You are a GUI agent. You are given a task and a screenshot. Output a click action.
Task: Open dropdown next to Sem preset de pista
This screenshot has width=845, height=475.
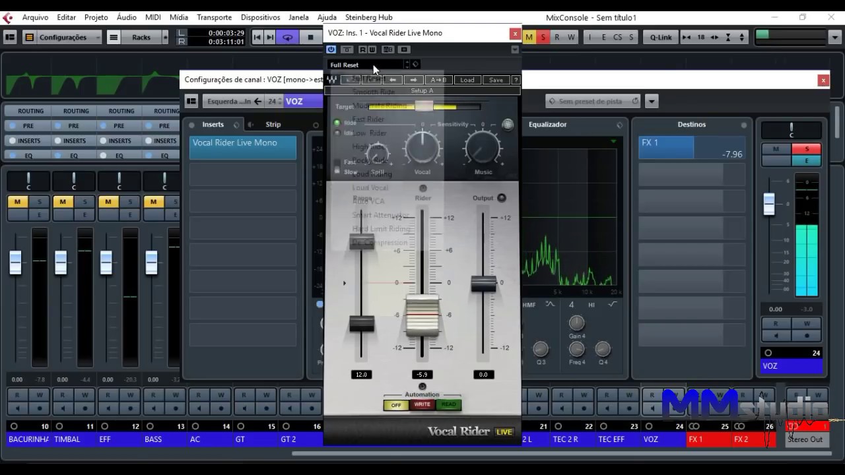point(652,101)
